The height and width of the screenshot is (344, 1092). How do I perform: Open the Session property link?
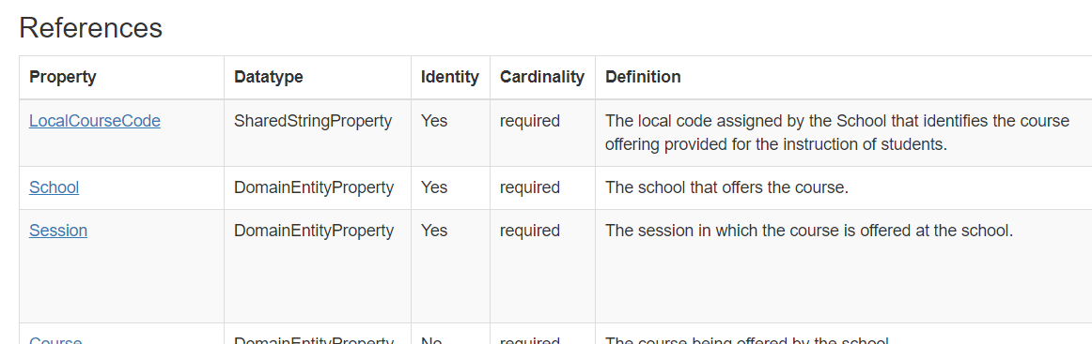tap(58, 230)
